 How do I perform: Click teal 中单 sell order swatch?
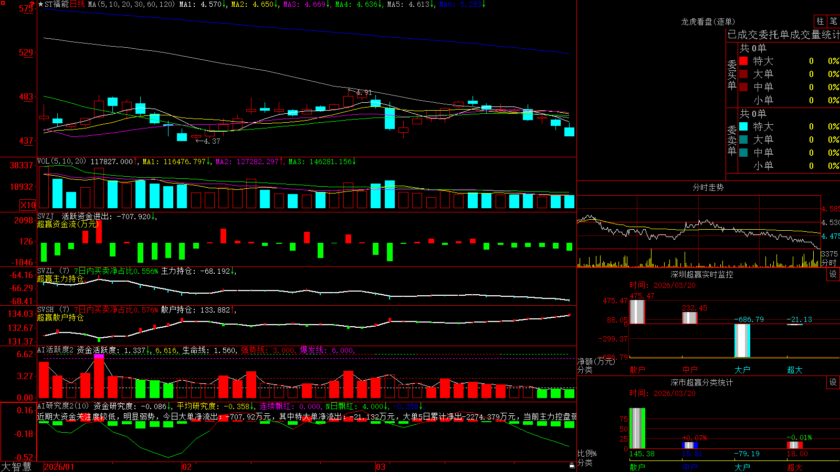[743, 153]
